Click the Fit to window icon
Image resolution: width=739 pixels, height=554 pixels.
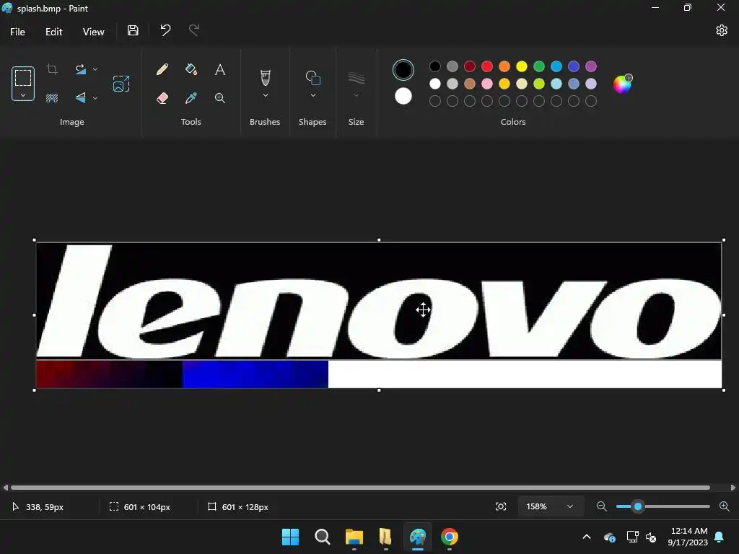501,506
